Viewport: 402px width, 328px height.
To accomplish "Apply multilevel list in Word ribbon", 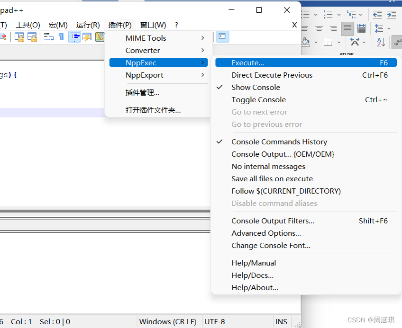I will coord(351,15).
